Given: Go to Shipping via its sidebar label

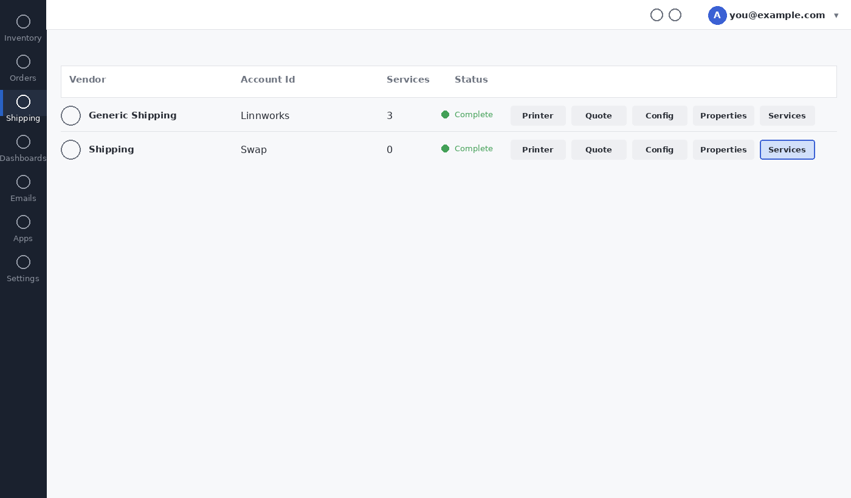Looking at the screenshot, I should pos(23,118).
